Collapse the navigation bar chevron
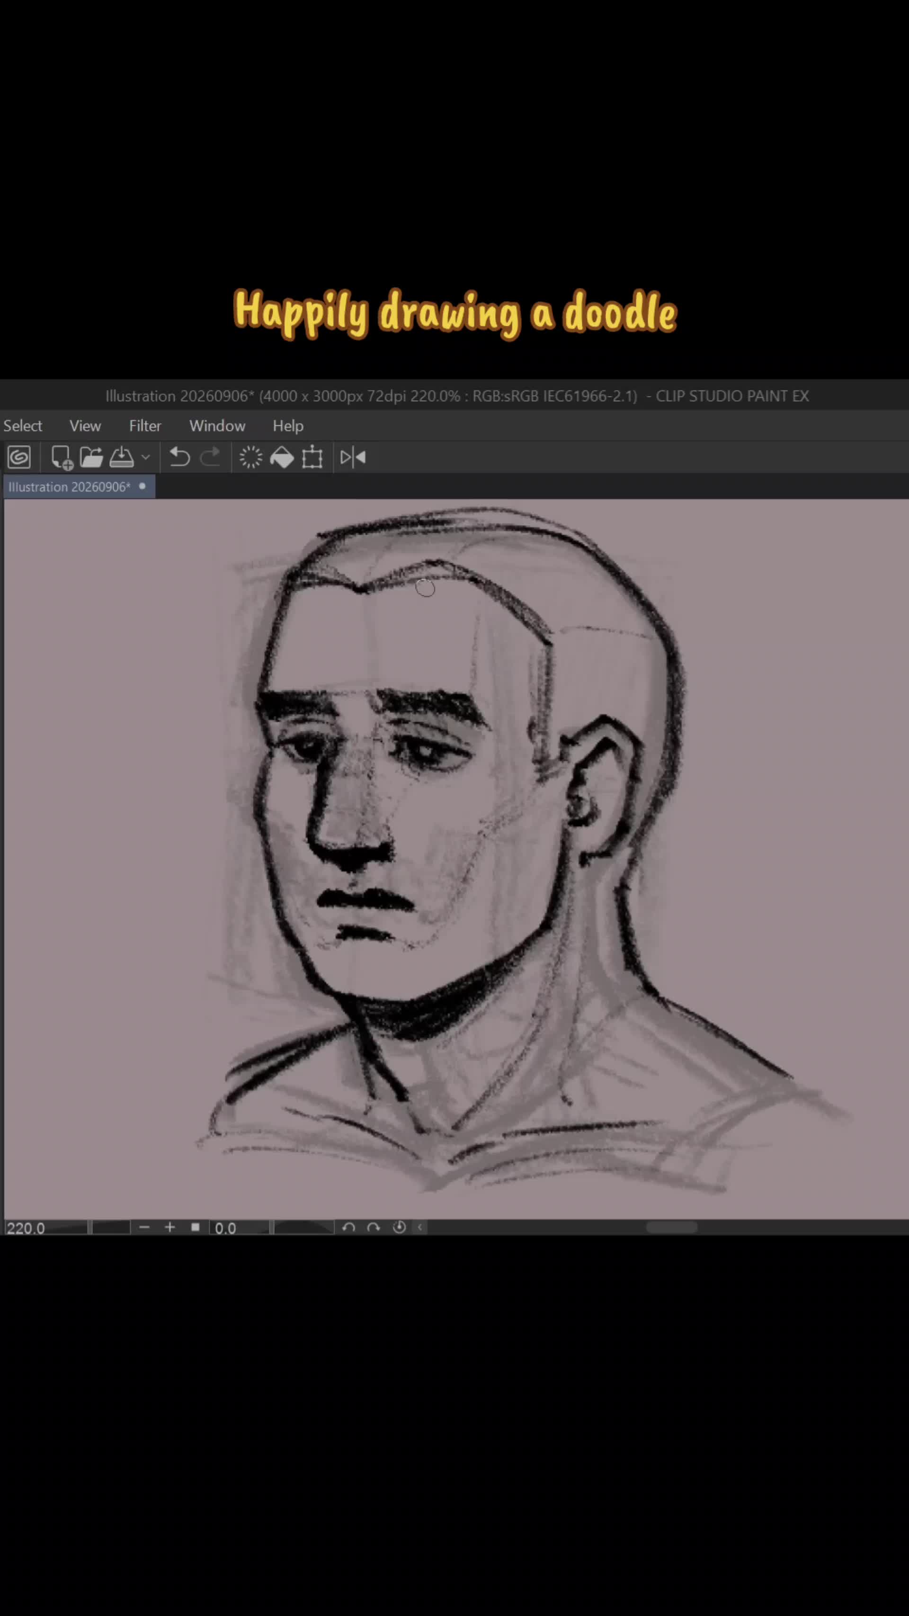This screenshot has height=1616, width=909. [x=420, y=1227]
